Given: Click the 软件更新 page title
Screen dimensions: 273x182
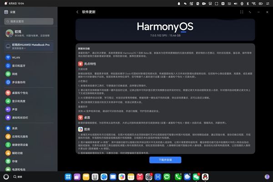Looking at the screenshot, I should pos(89,12).
